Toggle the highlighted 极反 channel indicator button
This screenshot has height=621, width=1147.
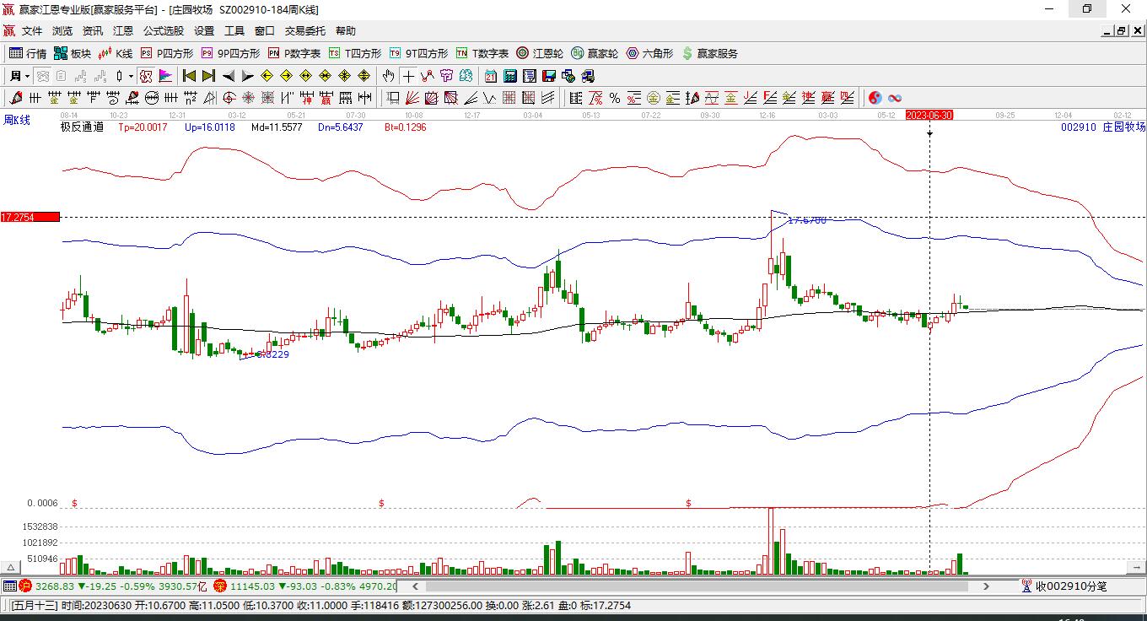tap(146, 76)
